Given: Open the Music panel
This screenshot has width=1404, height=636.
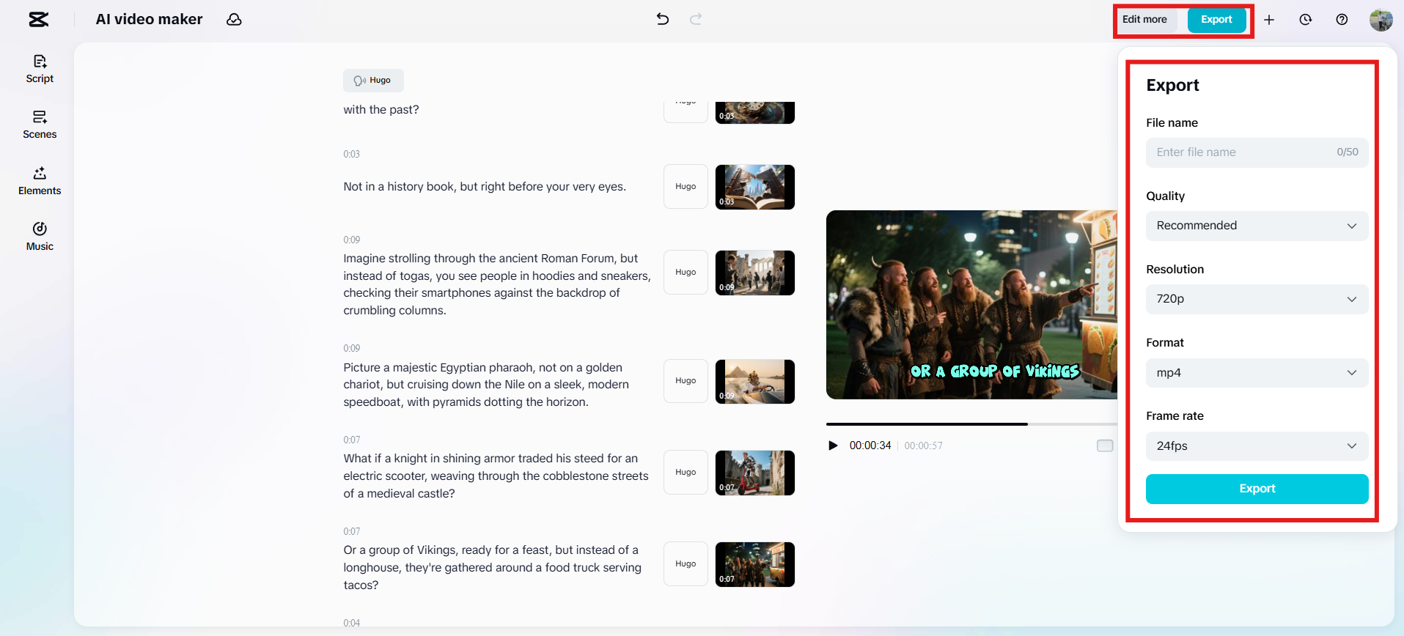Looking at the screenshot, I should (40, 237).
